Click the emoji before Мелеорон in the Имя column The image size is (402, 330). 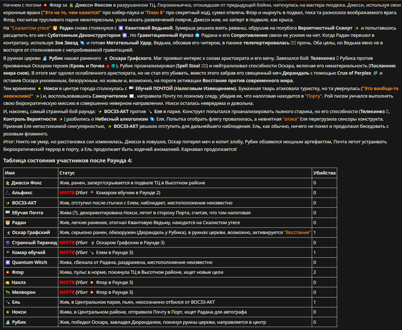(x=7, y=292)
